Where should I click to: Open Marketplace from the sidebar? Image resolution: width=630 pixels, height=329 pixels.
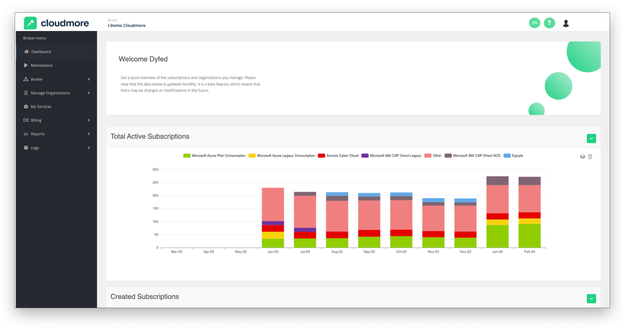coord(42,66)
